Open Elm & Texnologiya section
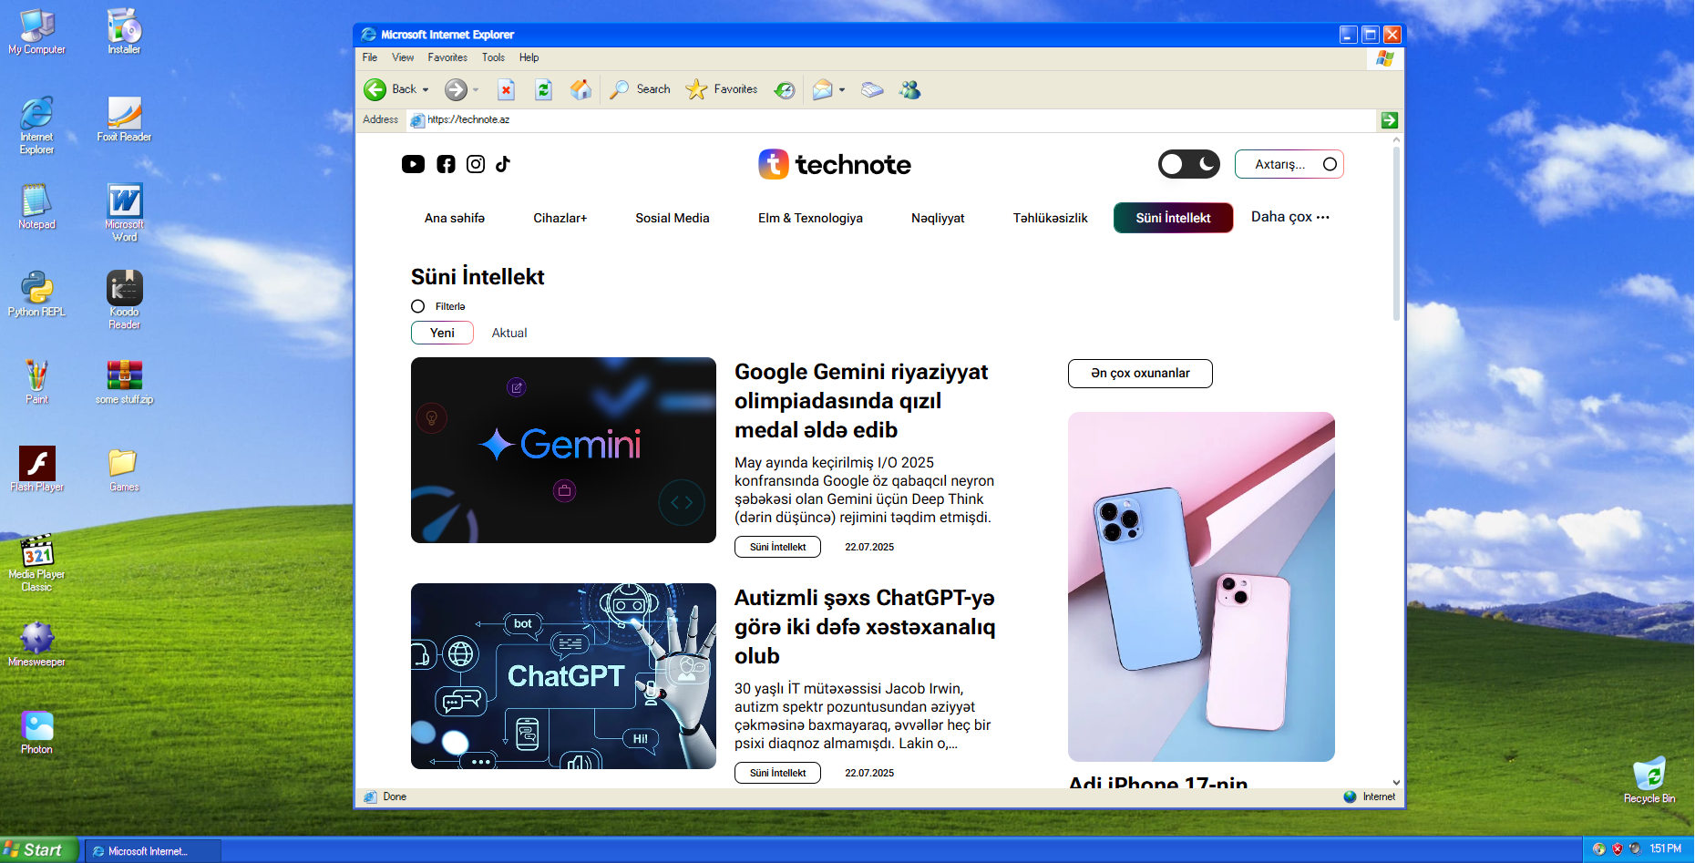 click(810, 218)
